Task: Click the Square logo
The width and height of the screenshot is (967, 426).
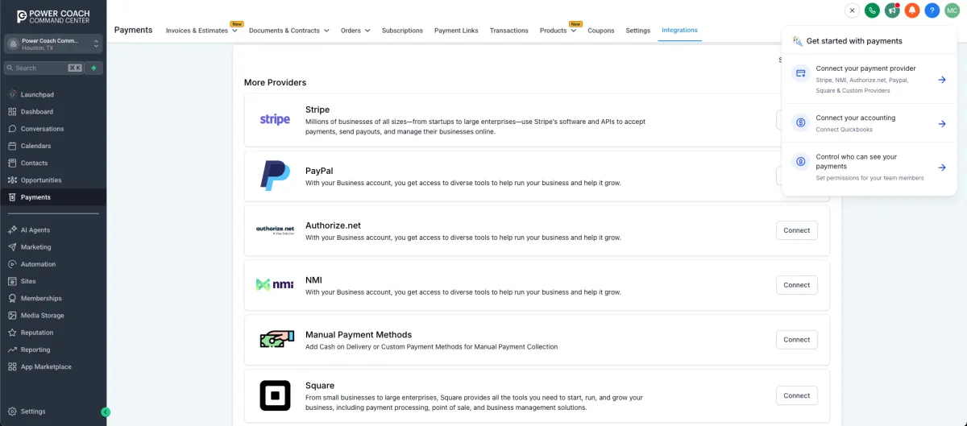Action: point(275,395)
